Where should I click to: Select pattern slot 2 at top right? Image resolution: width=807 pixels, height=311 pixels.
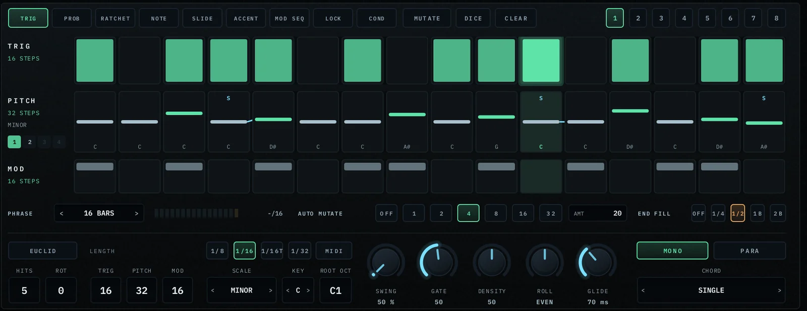click(638, 18)
